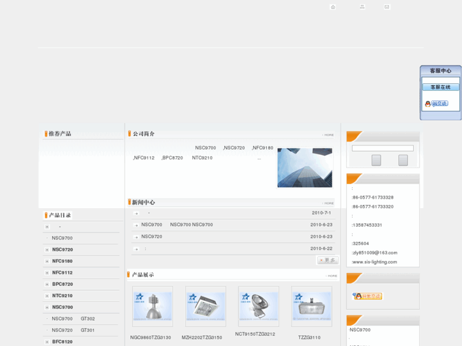
Task: Open NSC9700 news item dated 2010-6-23
Action: coord(177,224)
